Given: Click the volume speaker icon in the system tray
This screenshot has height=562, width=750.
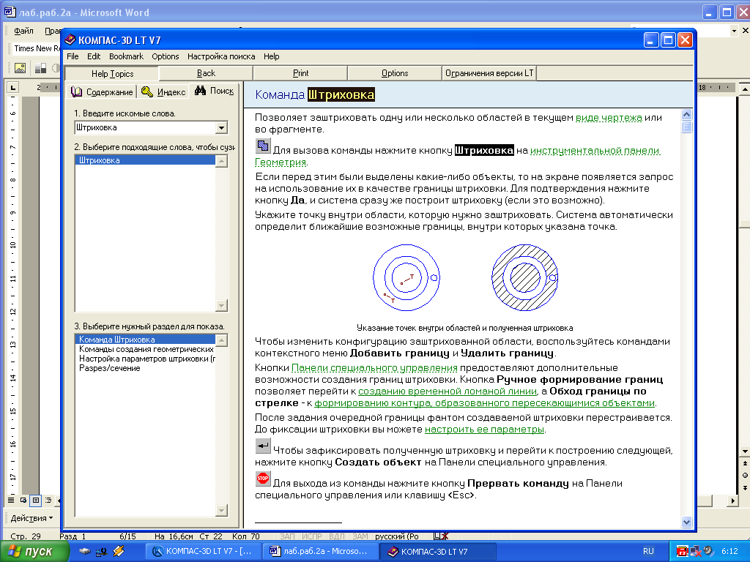Looking at the screenshot, I should pos(708,551).
